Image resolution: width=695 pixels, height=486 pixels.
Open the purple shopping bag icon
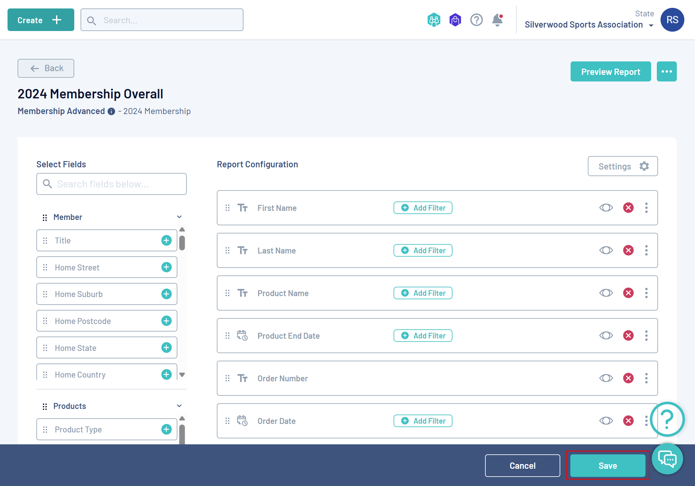(455, 20)
